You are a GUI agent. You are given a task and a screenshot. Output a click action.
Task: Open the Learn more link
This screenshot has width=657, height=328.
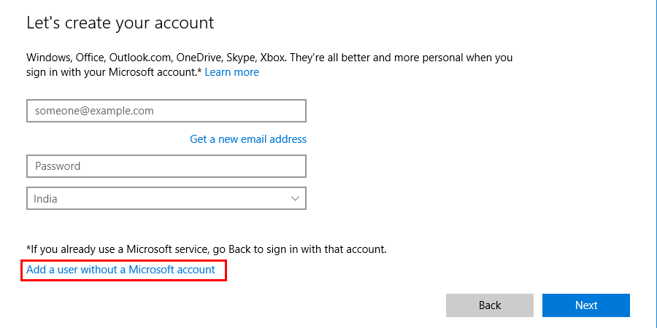pos(231,72)
